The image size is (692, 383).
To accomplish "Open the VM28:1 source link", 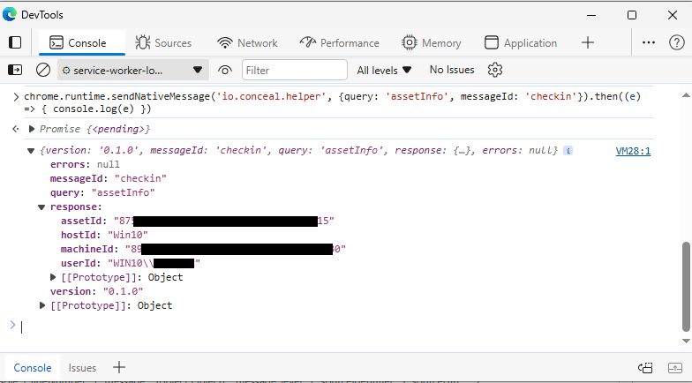I will point(633,151).
